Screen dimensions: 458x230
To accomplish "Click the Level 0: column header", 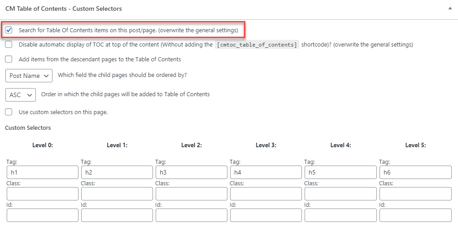I will (x=43, y=145).
